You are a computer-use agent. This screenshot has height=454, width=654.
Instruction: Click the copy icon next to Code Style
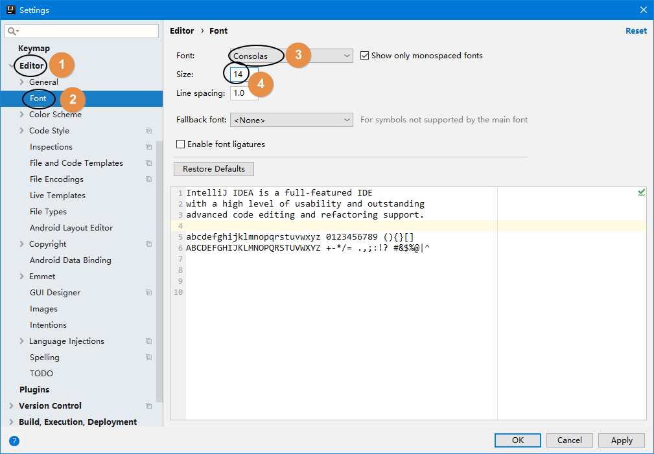click(x=148, y=131)
